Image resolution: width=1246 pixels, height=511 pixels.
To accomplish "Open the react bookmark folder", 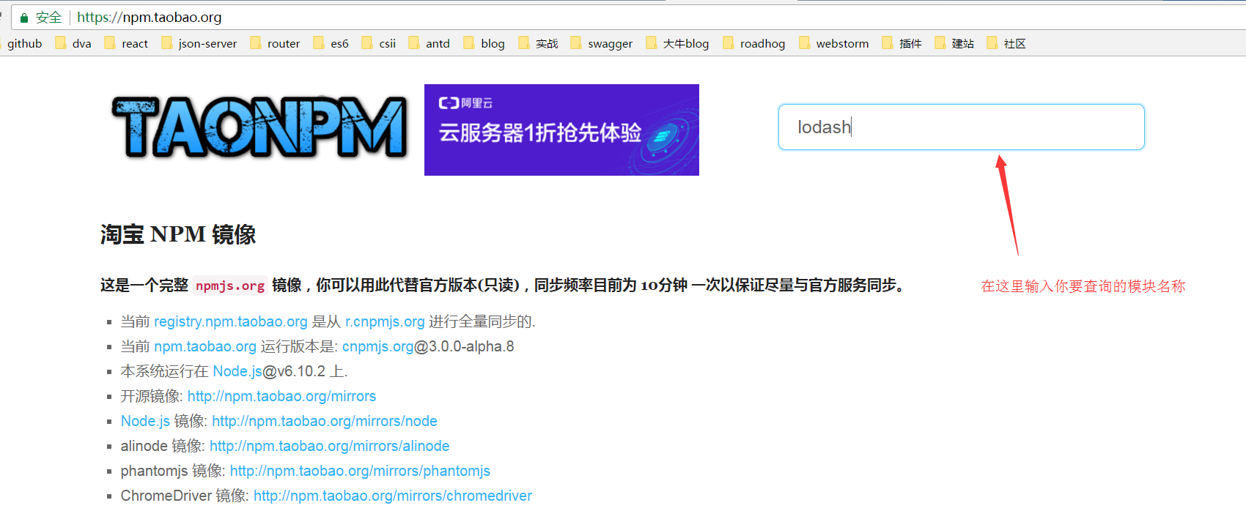I will tap(126, 43).
